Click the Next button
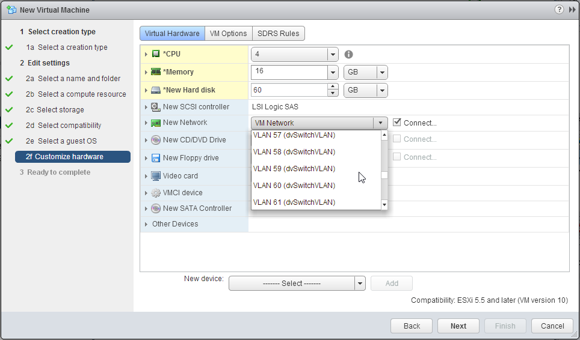 (458, 326)
